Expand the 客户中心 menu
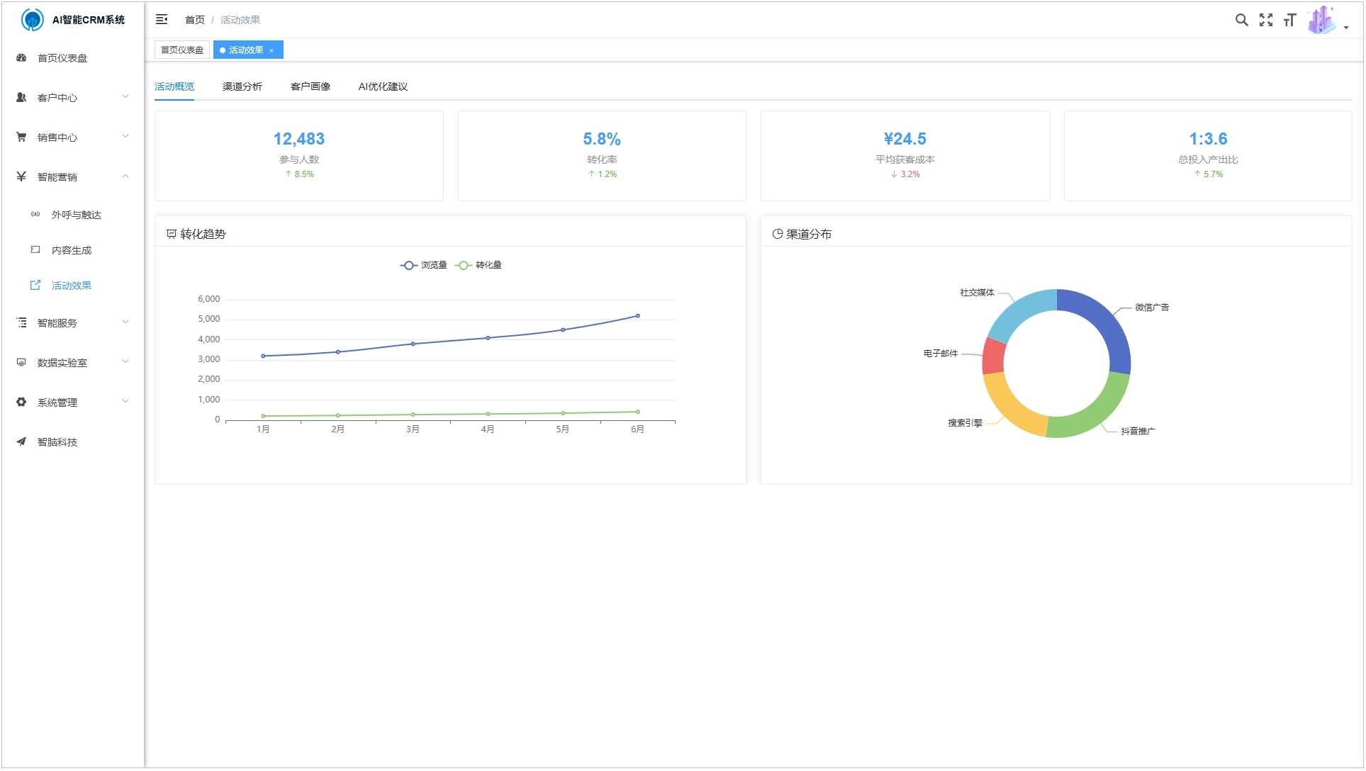 [71, 98]
